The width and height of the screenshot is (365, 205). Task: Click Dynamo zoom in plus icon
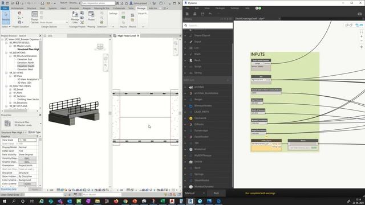362,36
